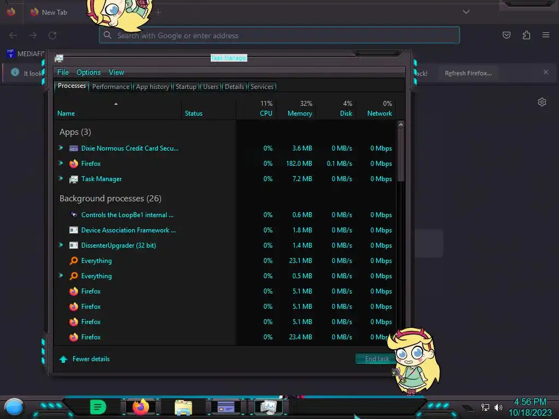Click the Everything icon using 0.5 MB
The image size is (559, 419).
point(74,276)
